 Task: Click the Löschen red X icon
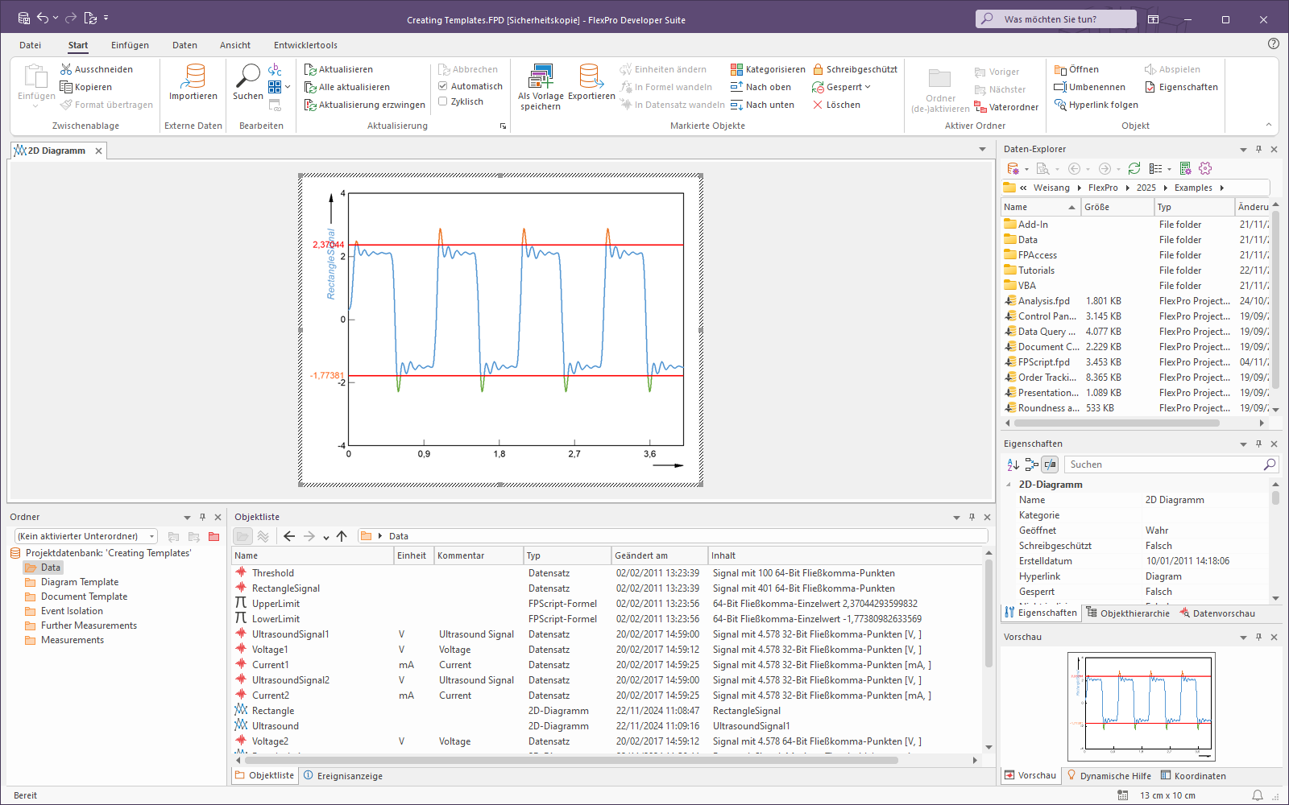click(818, 105)
